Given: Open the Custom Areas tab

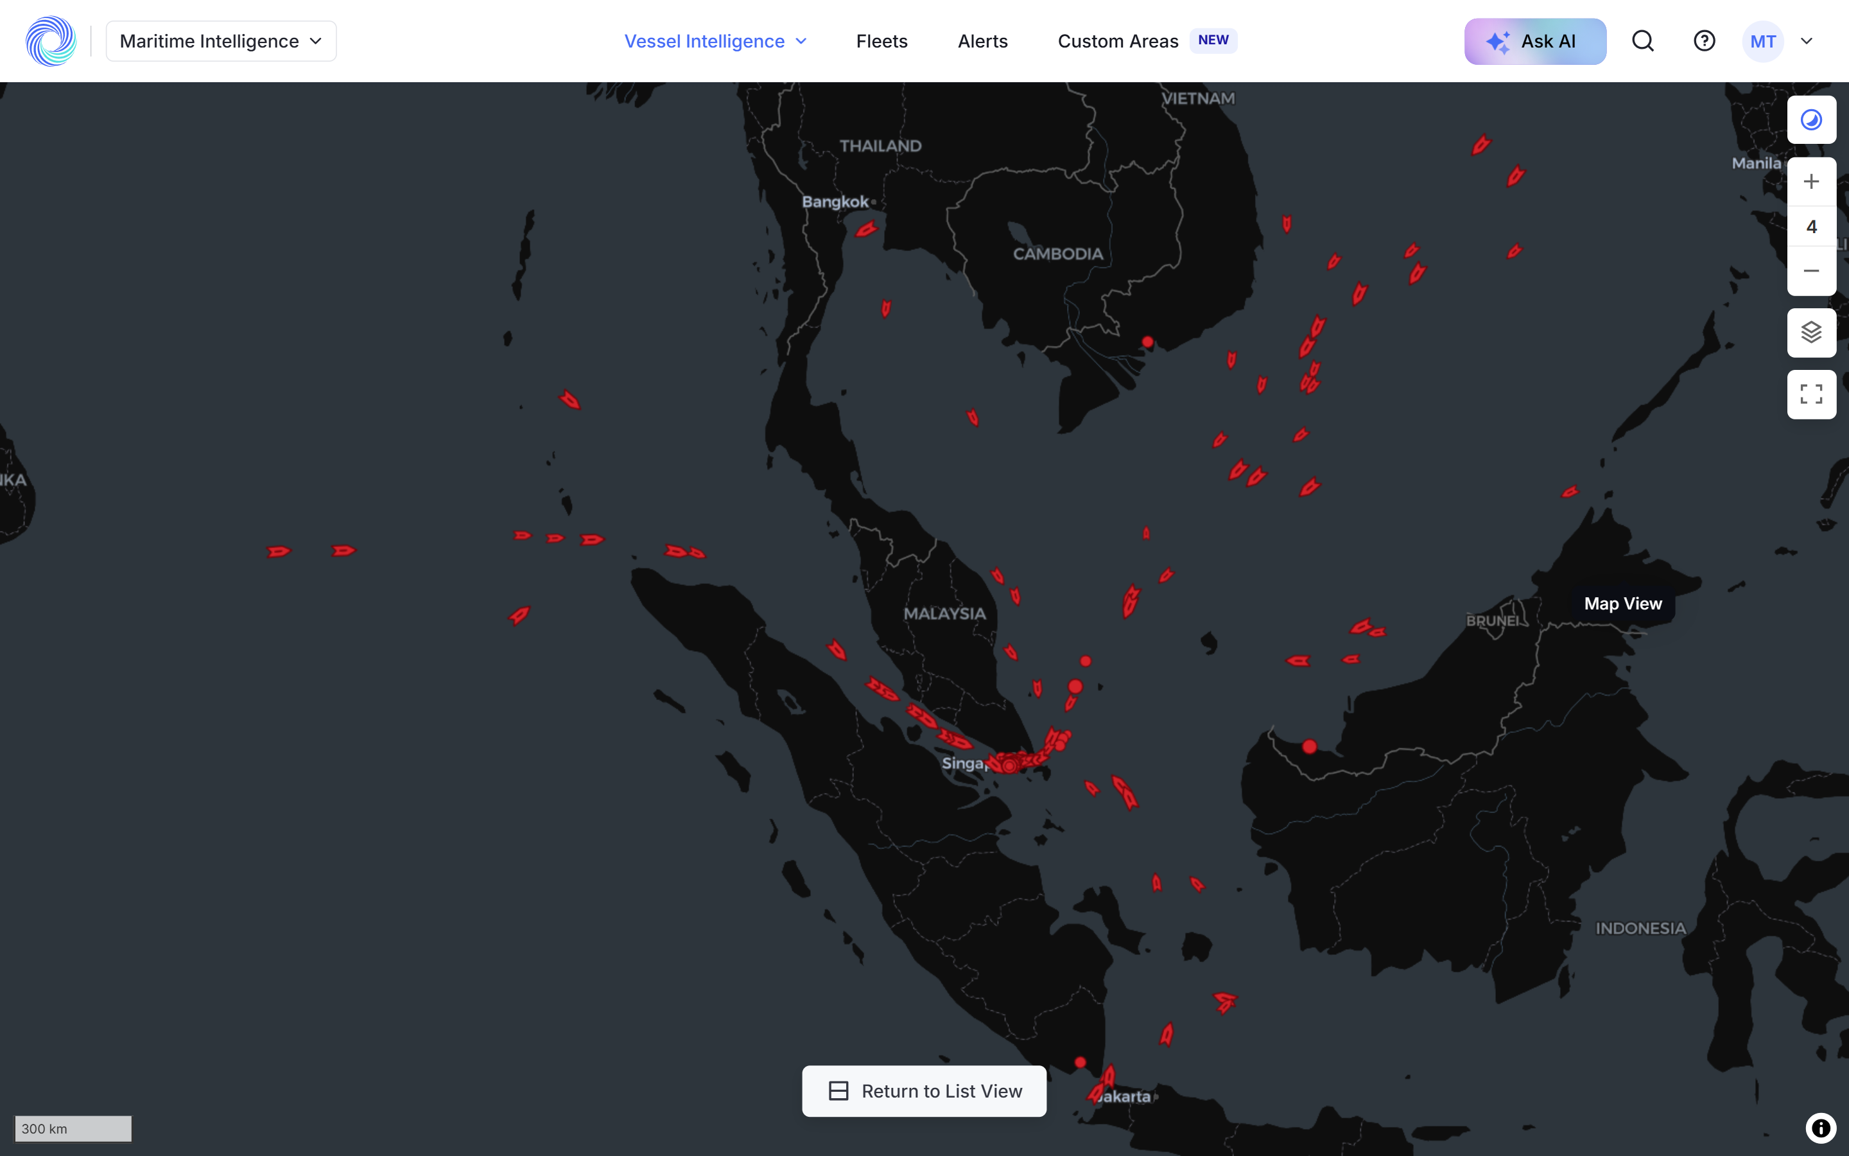Looking at the screenshot, I should (1118, 41).
